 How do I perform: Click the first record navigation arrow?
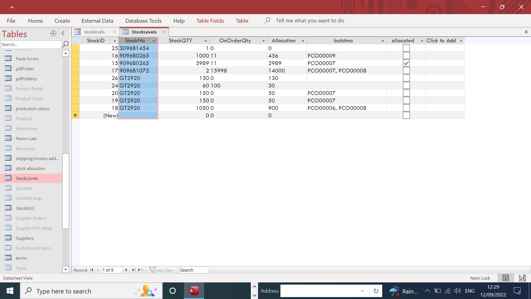[92, 270]
